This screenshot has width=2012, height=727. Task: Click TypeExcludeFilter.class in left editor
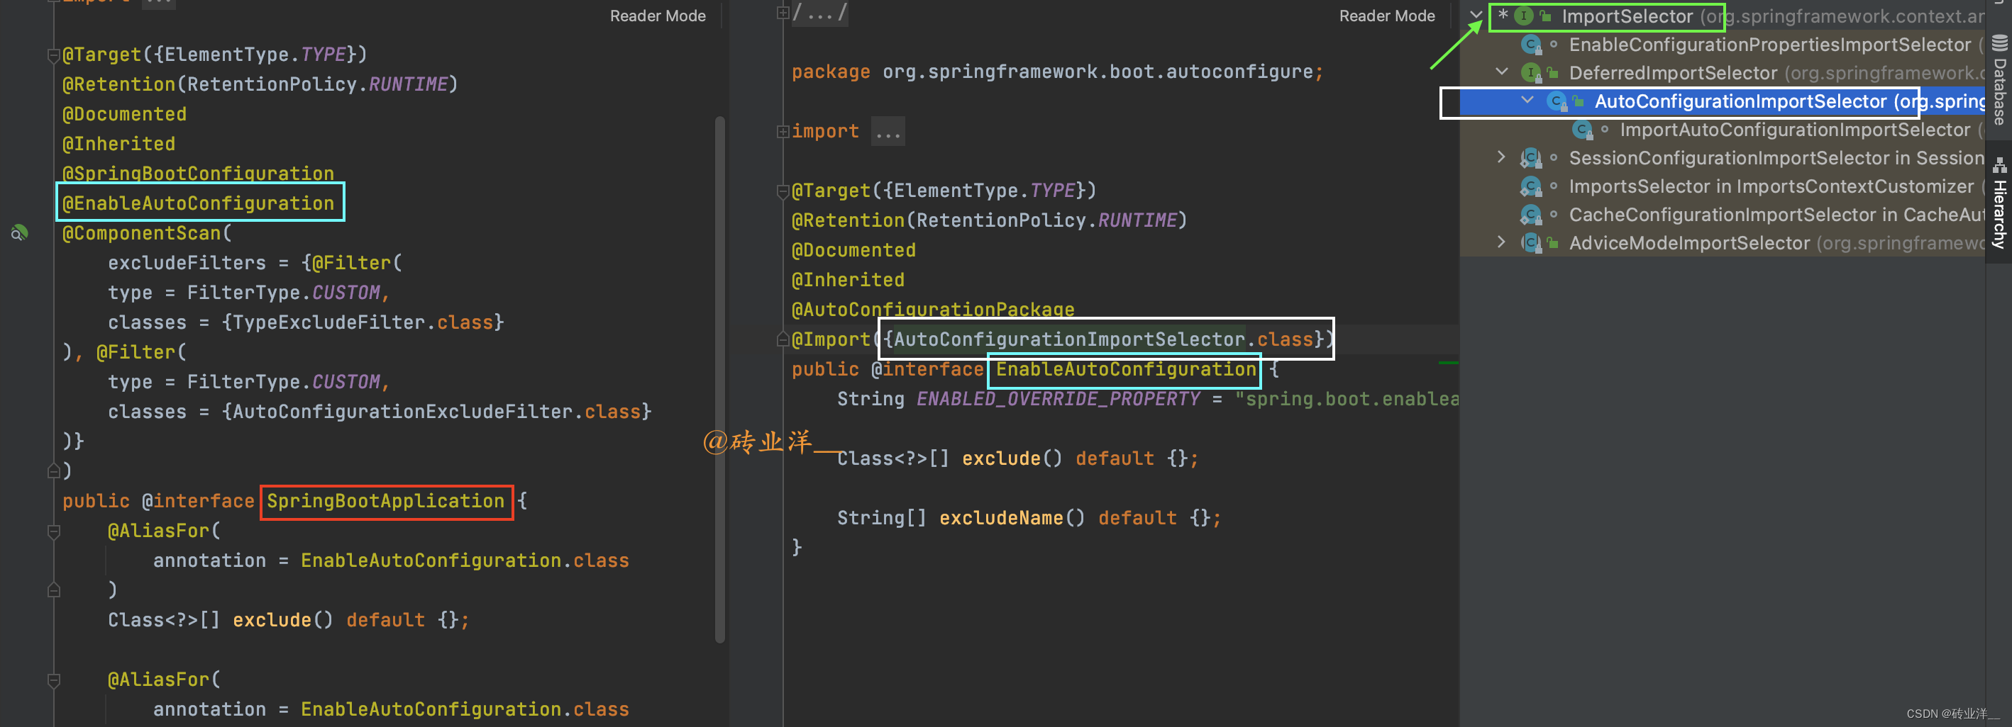363,322
